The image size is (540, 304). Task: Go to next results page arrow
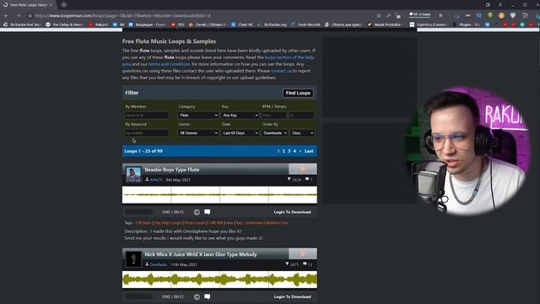coord(300,151)
